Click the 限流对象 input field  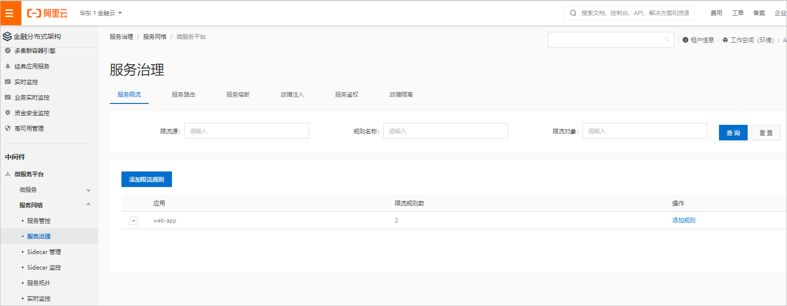tap(645, 131)
